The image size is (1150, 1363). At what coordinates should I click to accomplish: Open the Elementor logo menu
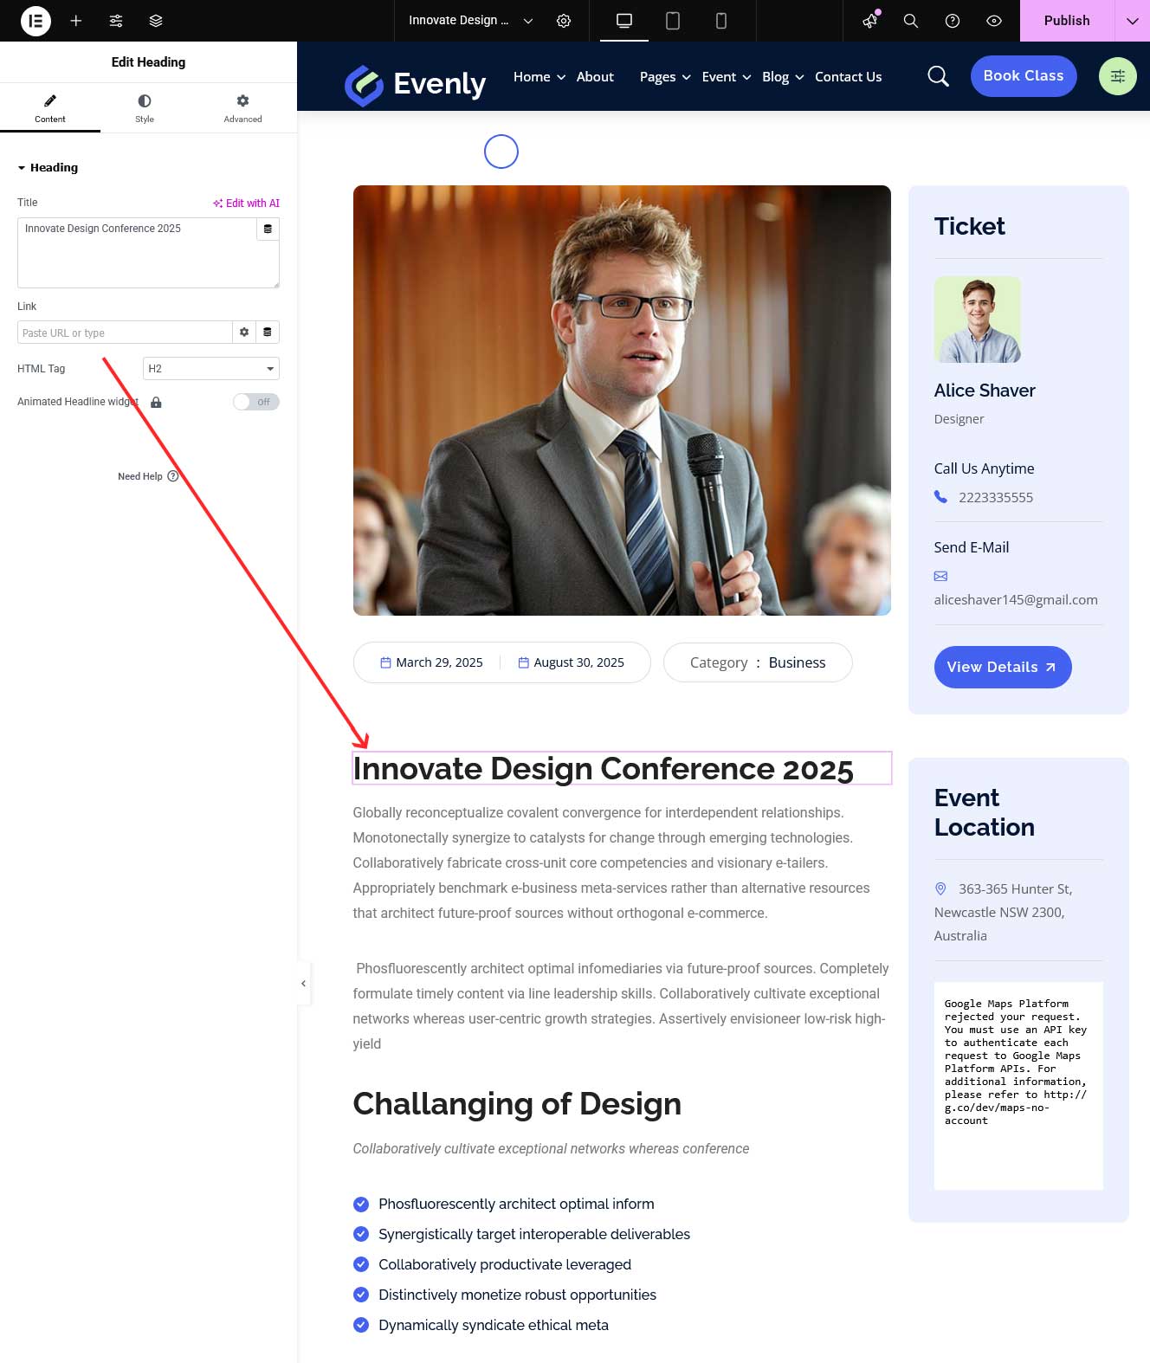click(x=36, y=21)
